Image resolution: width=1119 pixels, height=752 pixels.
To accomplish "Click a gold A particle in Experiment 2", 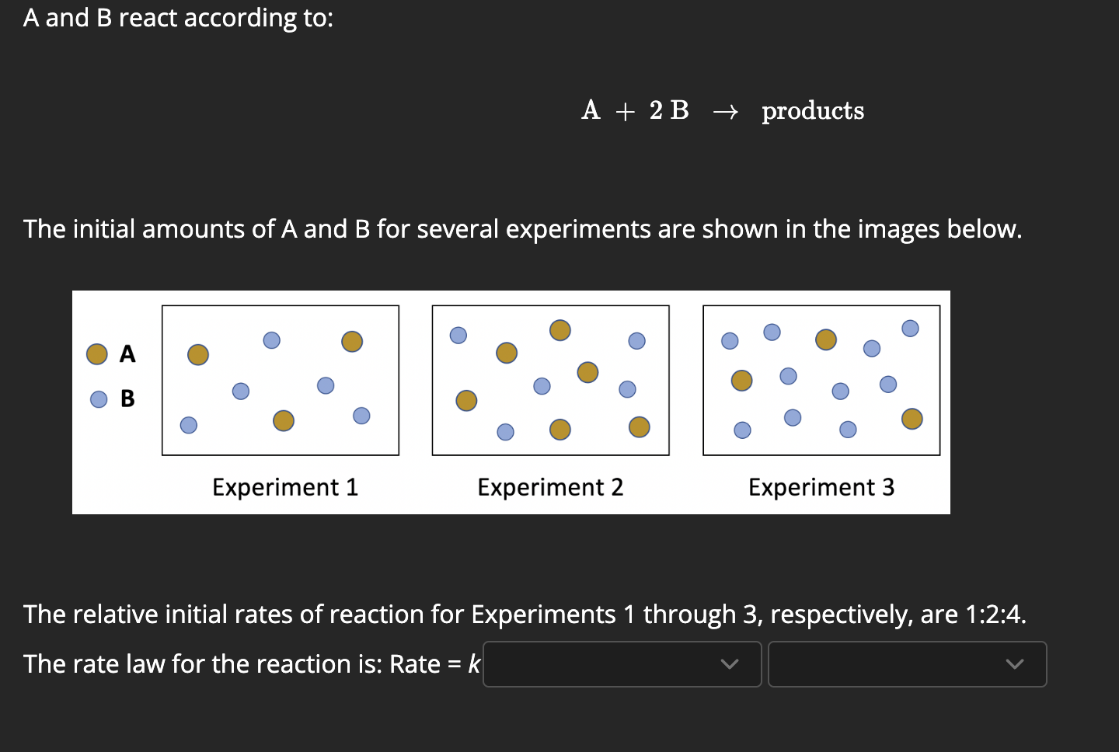I will click(506, 353).
